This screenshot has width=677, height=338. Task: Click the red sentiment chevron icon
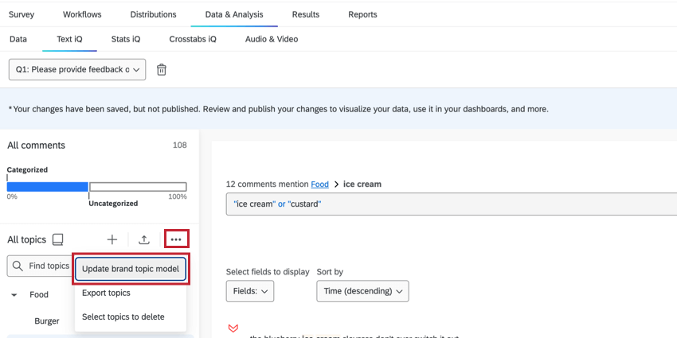[x=233, y=328]
